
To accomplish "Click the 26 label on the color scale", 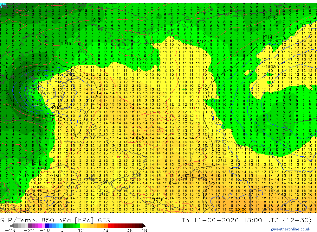I will pyautogui.click(x=105, y=230).
